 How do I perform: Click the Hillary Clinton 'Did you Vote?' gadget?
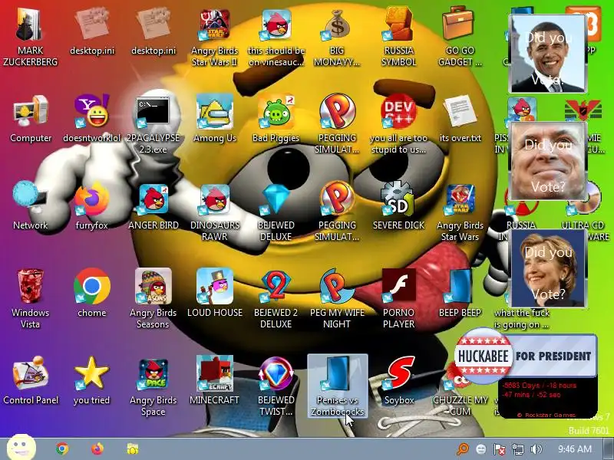(x=547, y=269)
